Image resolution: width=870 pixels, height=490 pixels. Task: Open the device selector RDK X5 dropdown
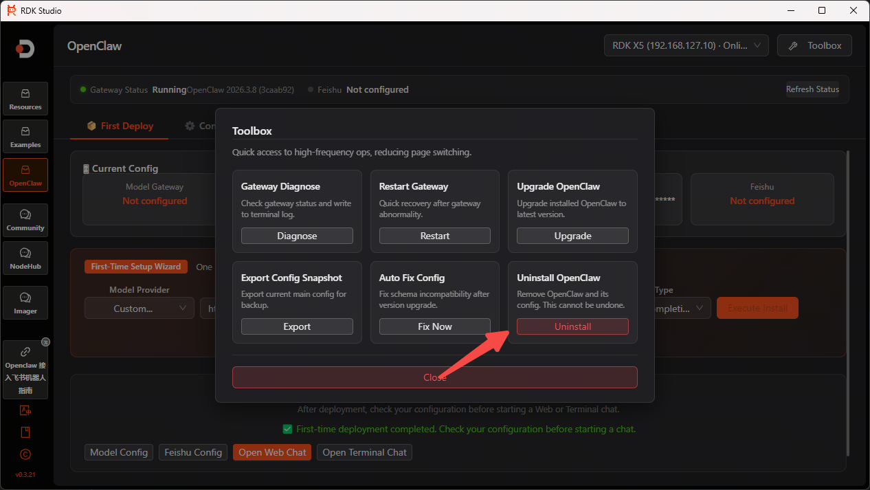[686, 45]
